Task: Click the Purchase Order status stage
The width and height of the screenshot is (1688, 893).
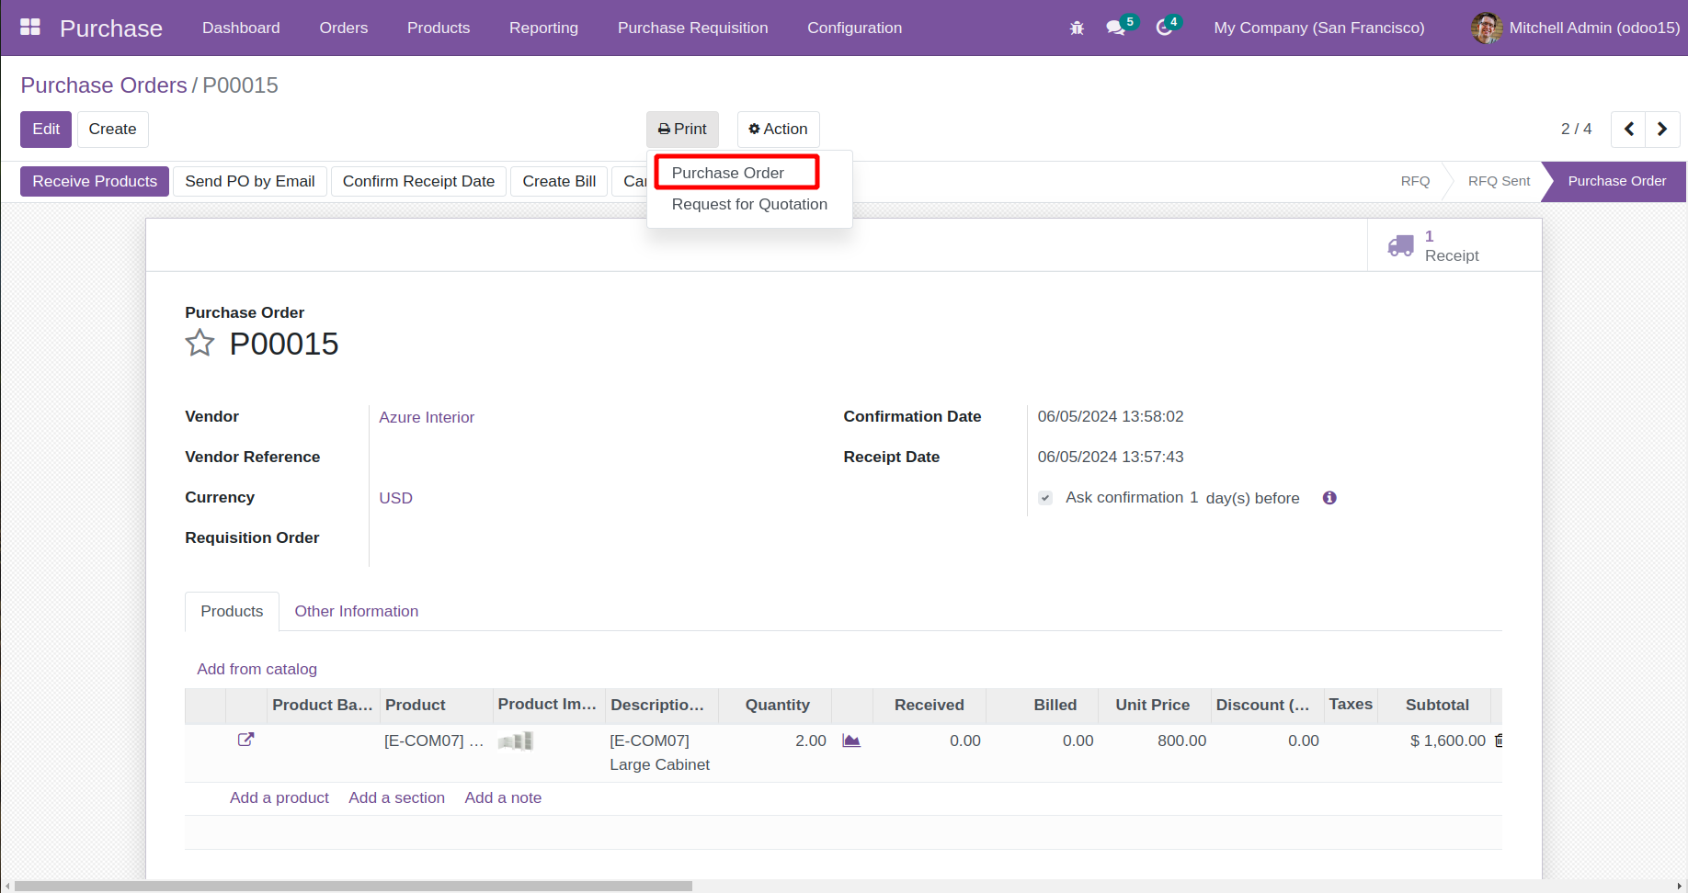Action: click(x=1616, y=181)
